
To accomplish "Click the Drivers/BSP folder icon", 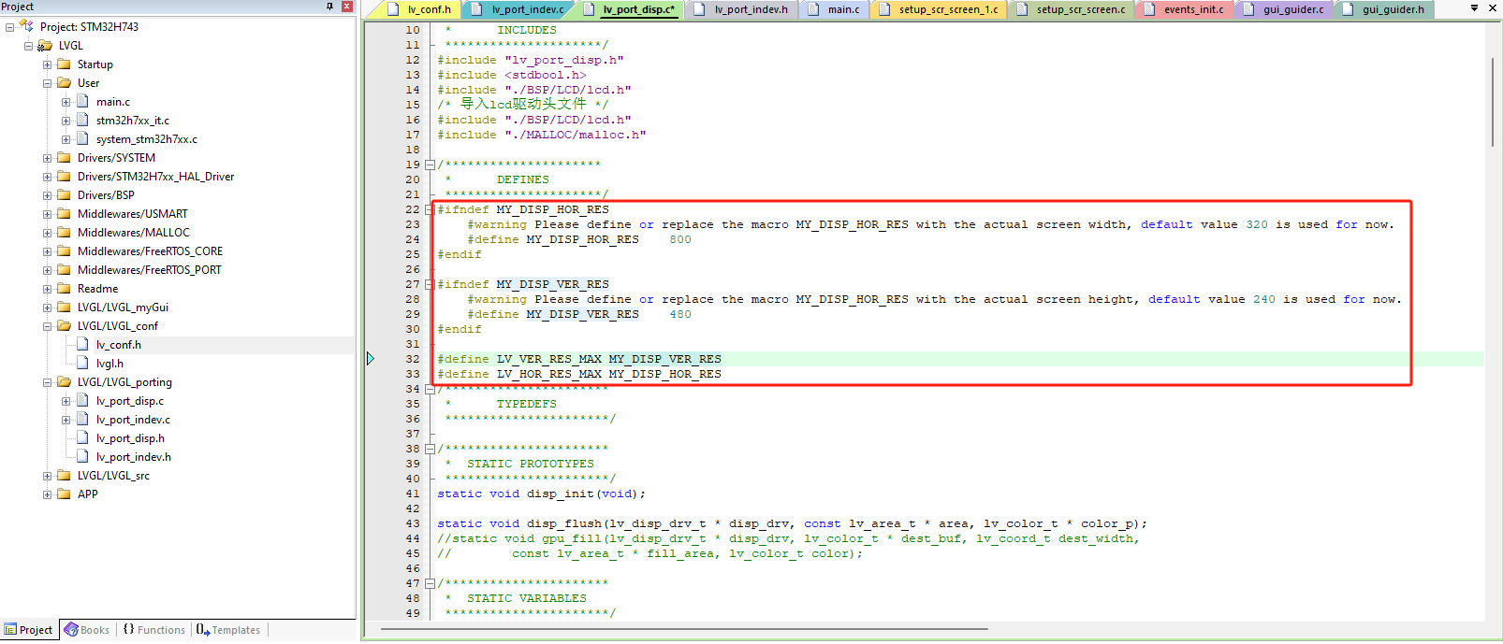I will tap(64, 194).
